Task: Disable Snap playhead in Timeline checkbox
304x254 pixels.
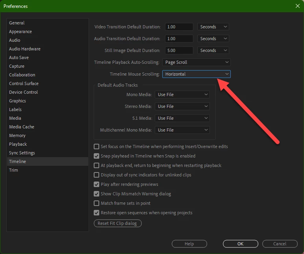Action: click(x=96, y=156)
